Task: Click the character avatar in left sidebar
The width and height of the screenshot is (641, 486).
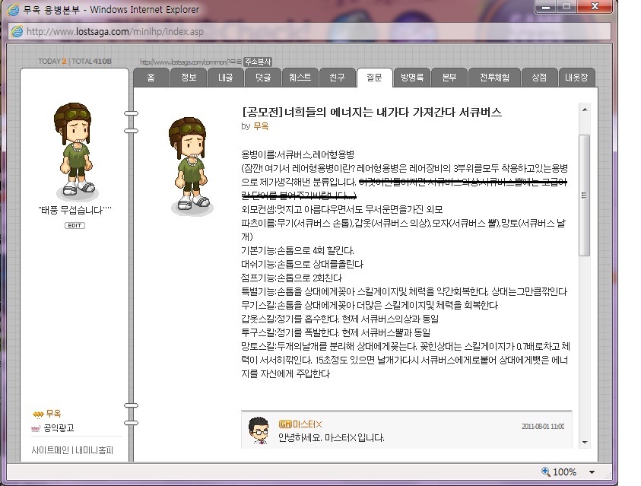Action: 75,151
